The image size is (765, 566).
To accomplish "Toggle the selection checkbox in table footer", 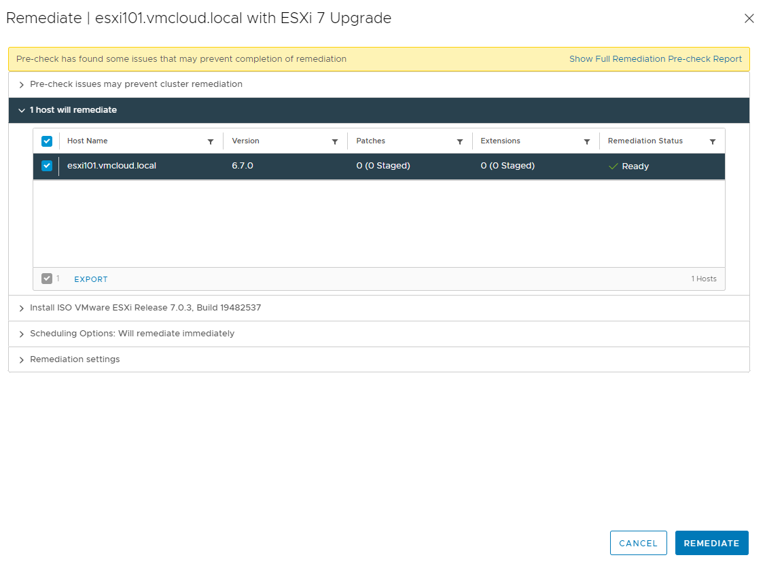I will [47, 278].
